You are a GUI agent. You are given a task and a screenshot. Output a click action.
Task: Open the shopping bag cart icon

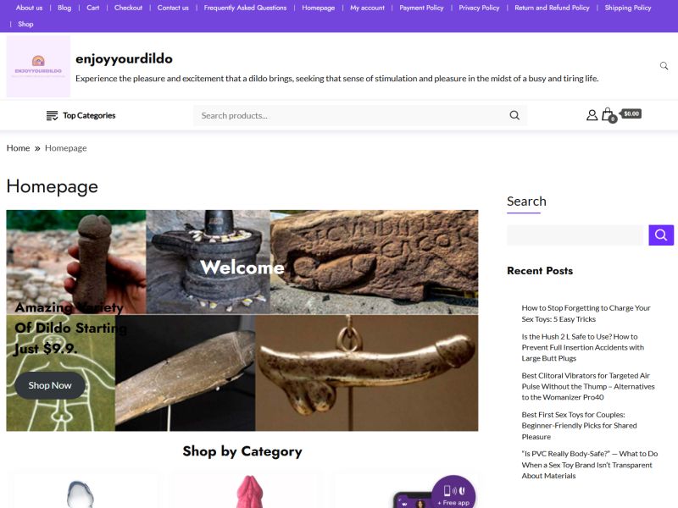(609, 115)
